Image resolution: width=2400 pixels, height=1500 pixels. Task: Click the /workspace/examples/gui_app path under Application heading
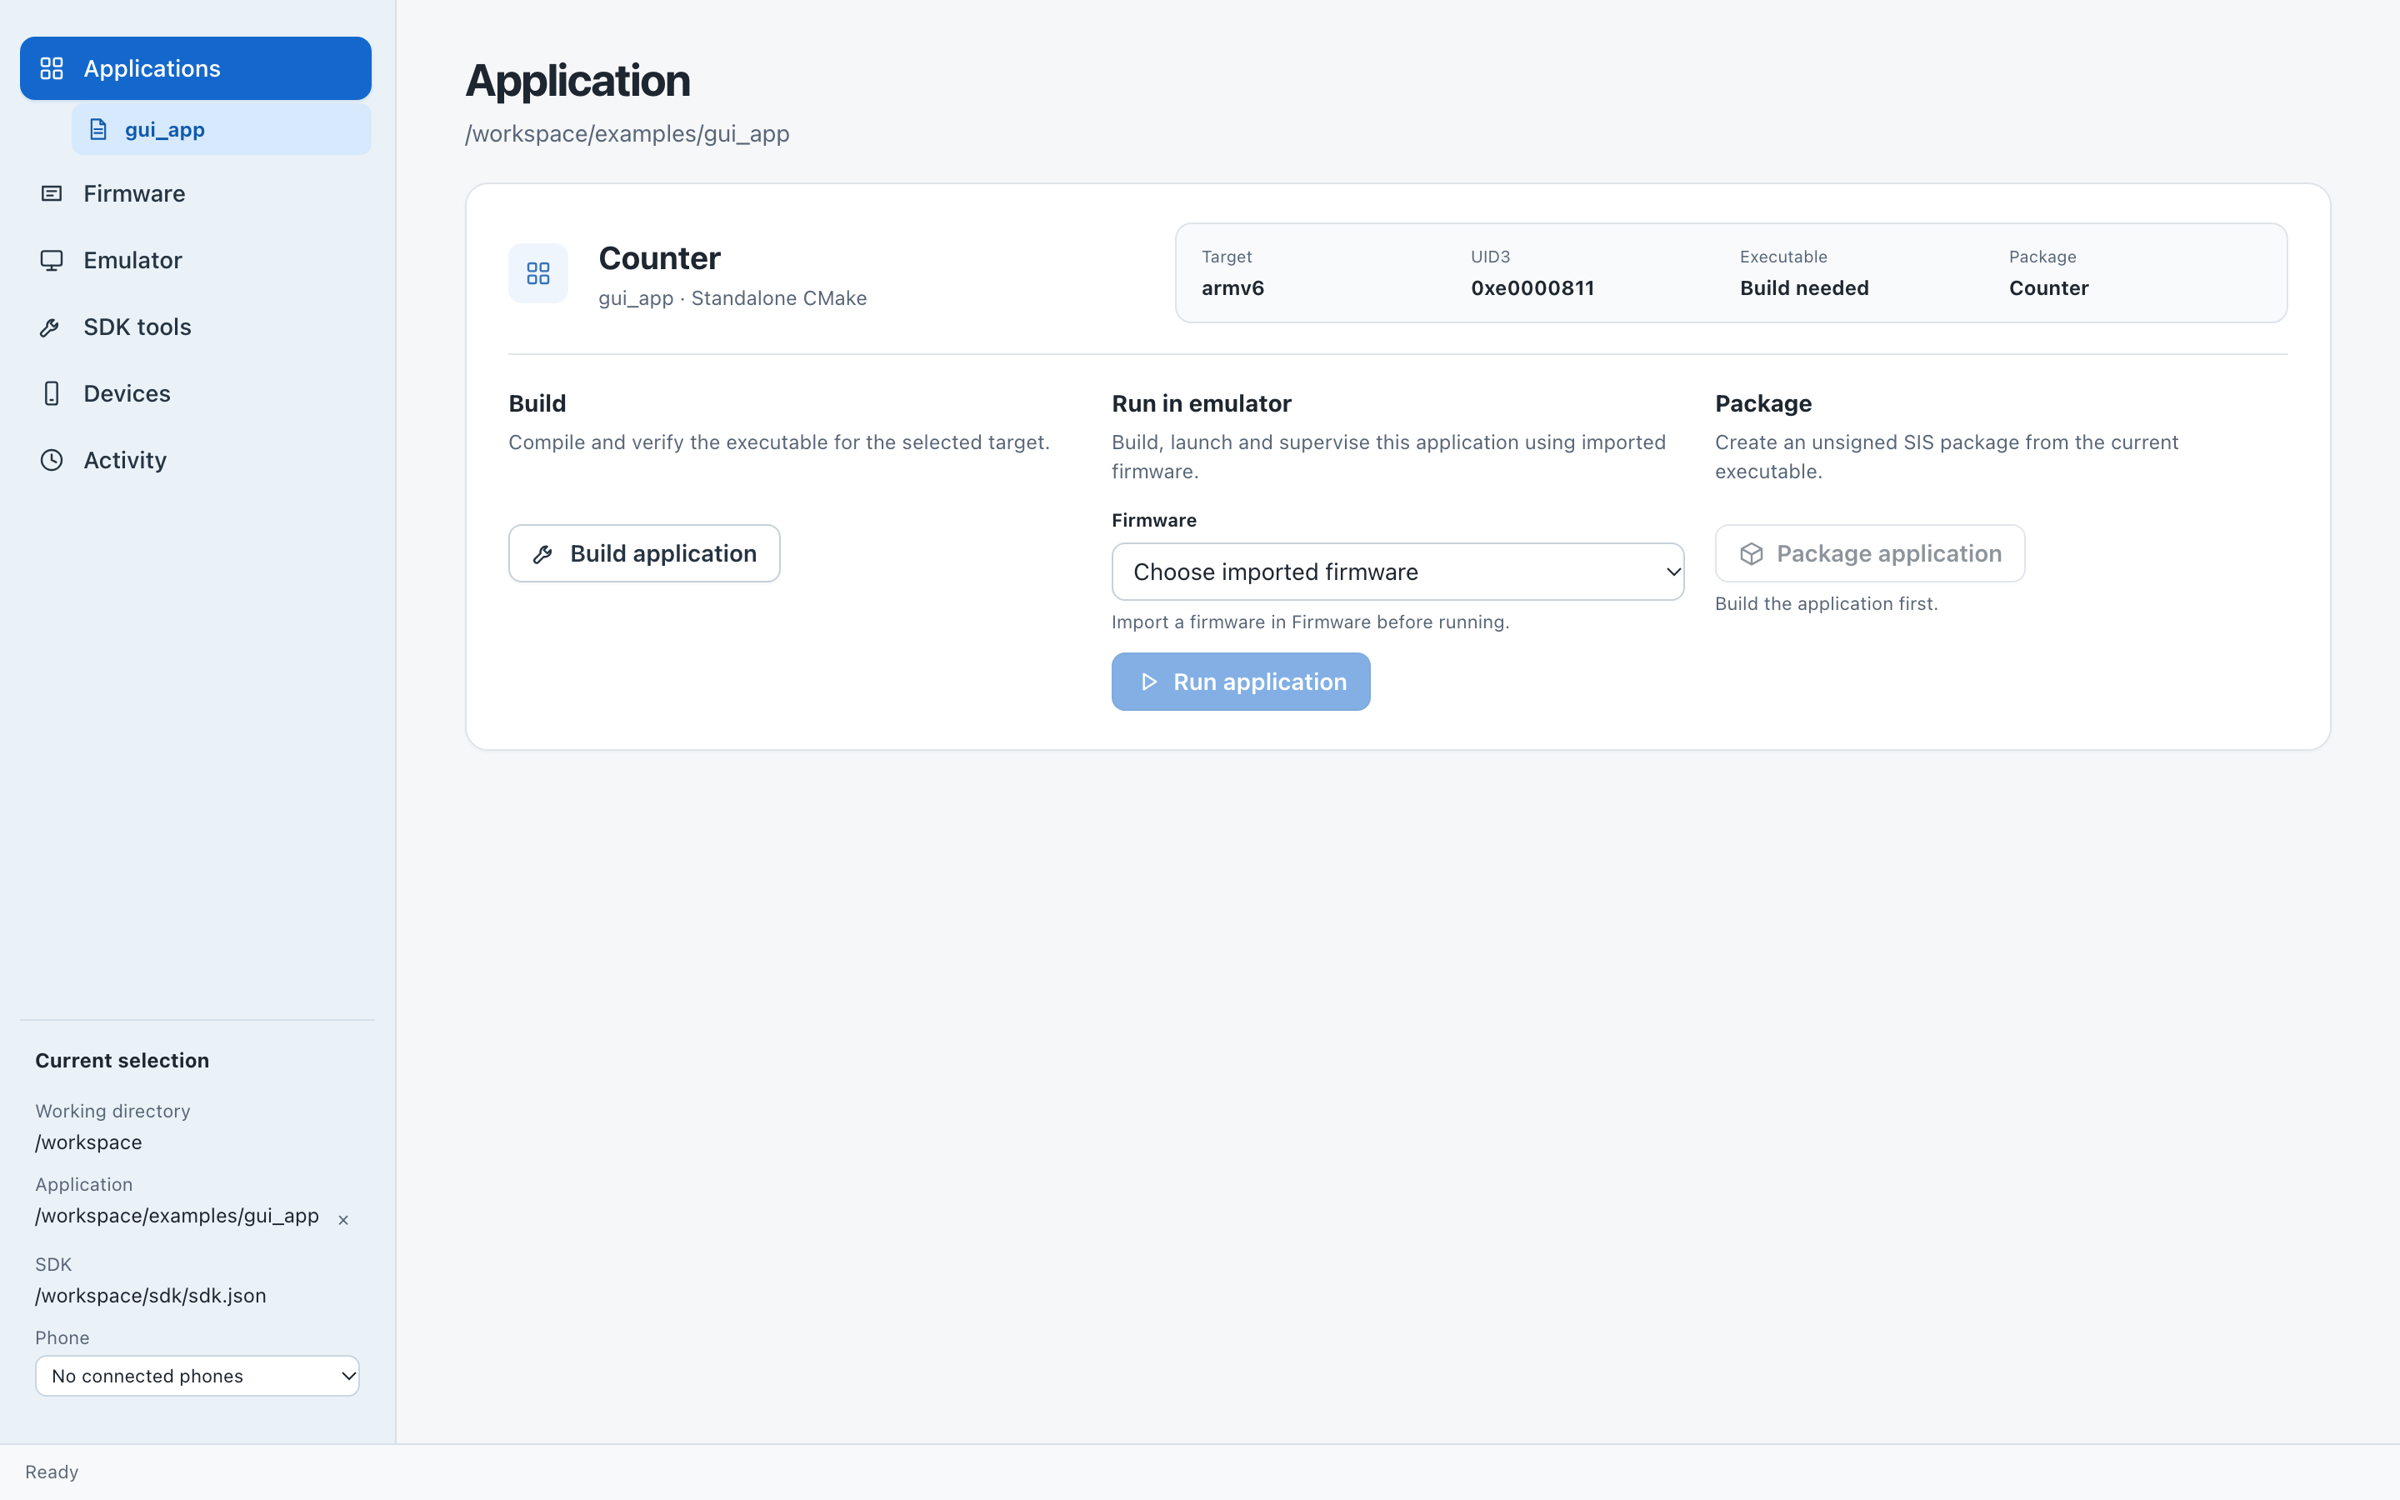click(627, 134)
